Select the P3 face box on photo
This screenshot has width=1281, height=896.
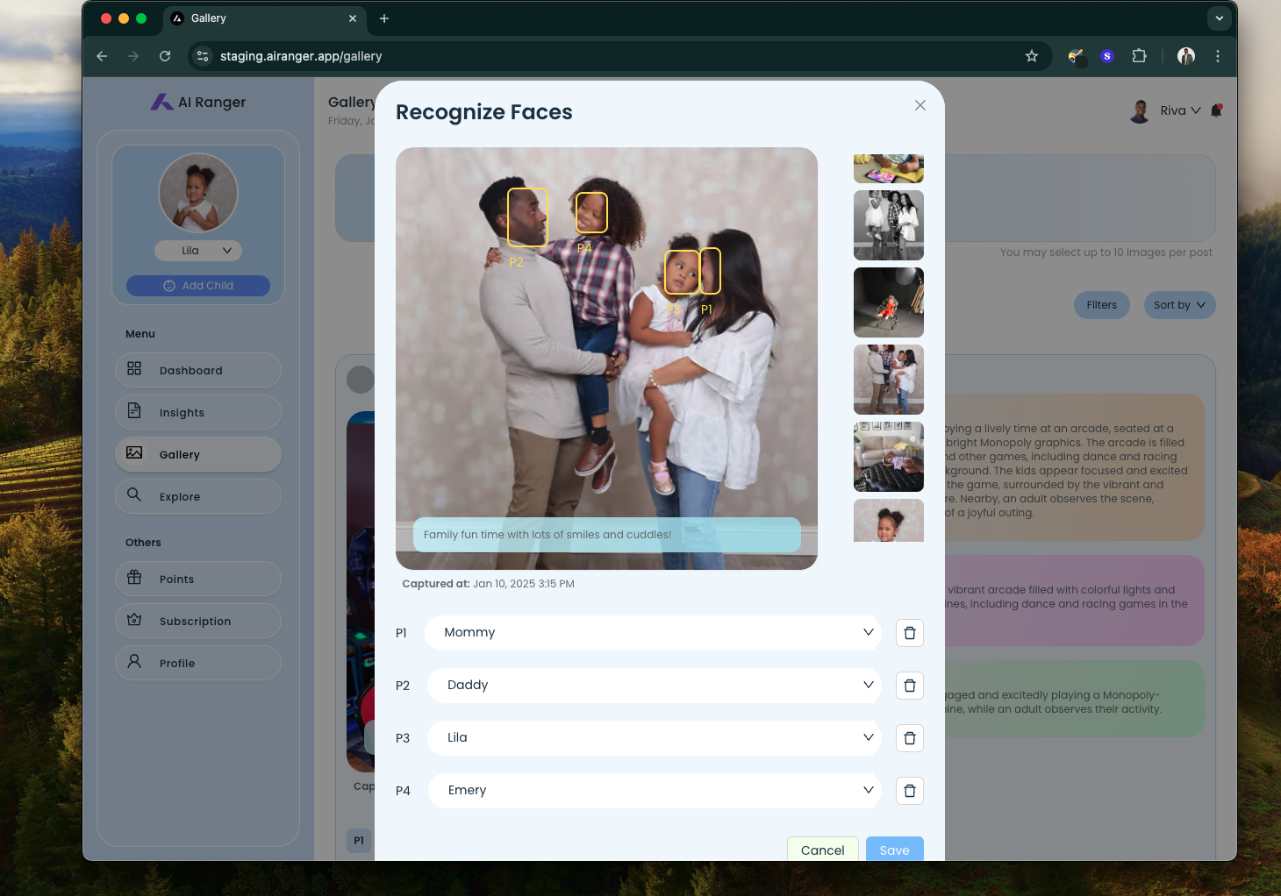tap(682, 272)
